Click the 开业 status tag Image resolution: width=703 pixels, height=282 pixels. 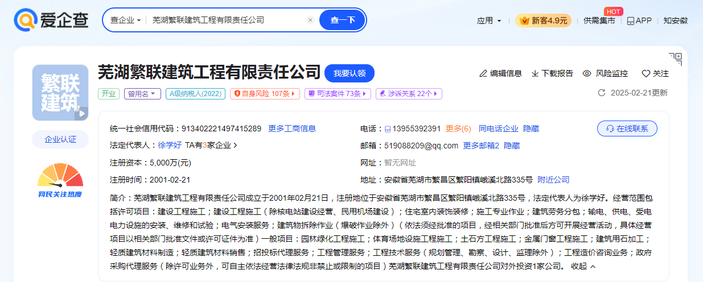click(x=109, y=94)
